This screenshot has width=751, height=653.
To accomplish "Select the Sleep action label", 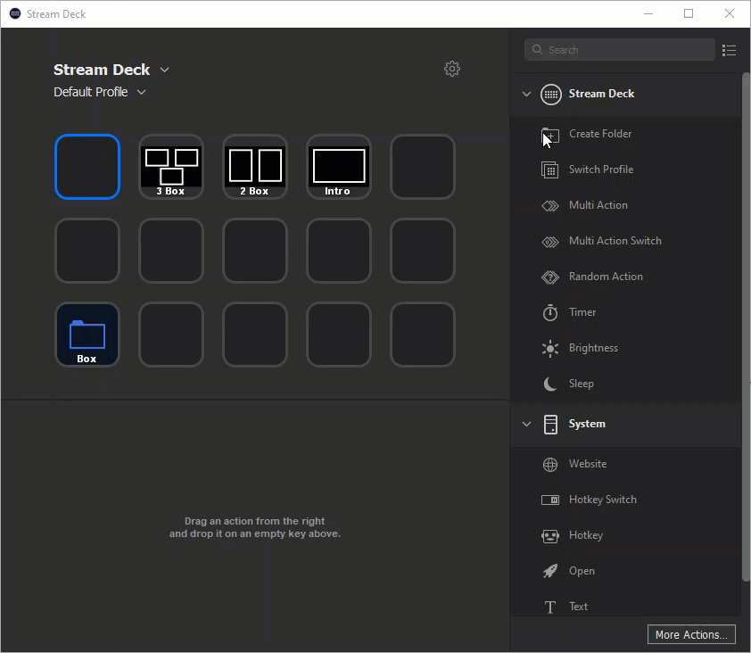I will click(581, 384).
